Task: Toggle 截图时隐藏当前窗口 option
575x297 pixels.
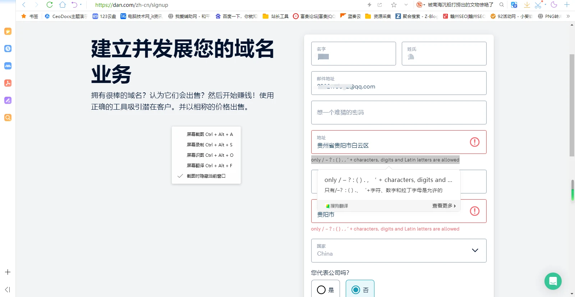Action: tap(206, 176)
